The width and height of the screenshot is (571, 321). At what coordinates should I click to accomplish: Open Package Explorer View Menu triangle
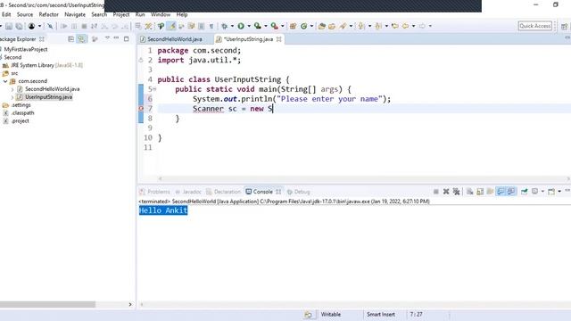[x=107, y=38]
